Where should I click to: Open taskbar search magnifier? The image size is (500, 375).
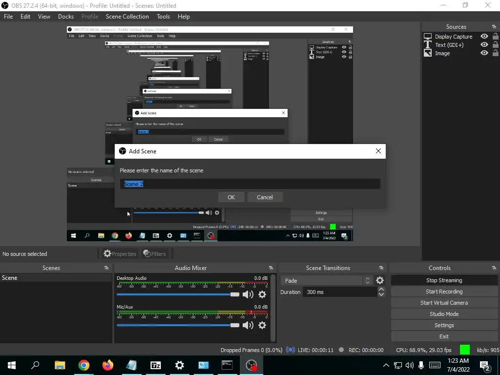coord(35,365)
